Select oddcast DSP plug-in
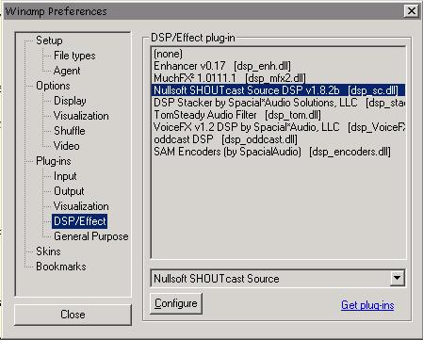This screenshot has height=340, width=423. pyautogui.click(x=278, y=139)
